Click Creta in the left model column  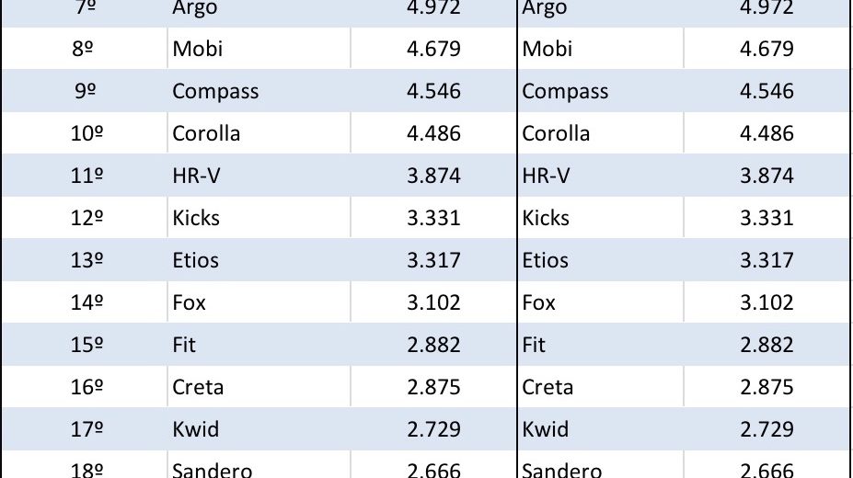(x=198, y=387)
